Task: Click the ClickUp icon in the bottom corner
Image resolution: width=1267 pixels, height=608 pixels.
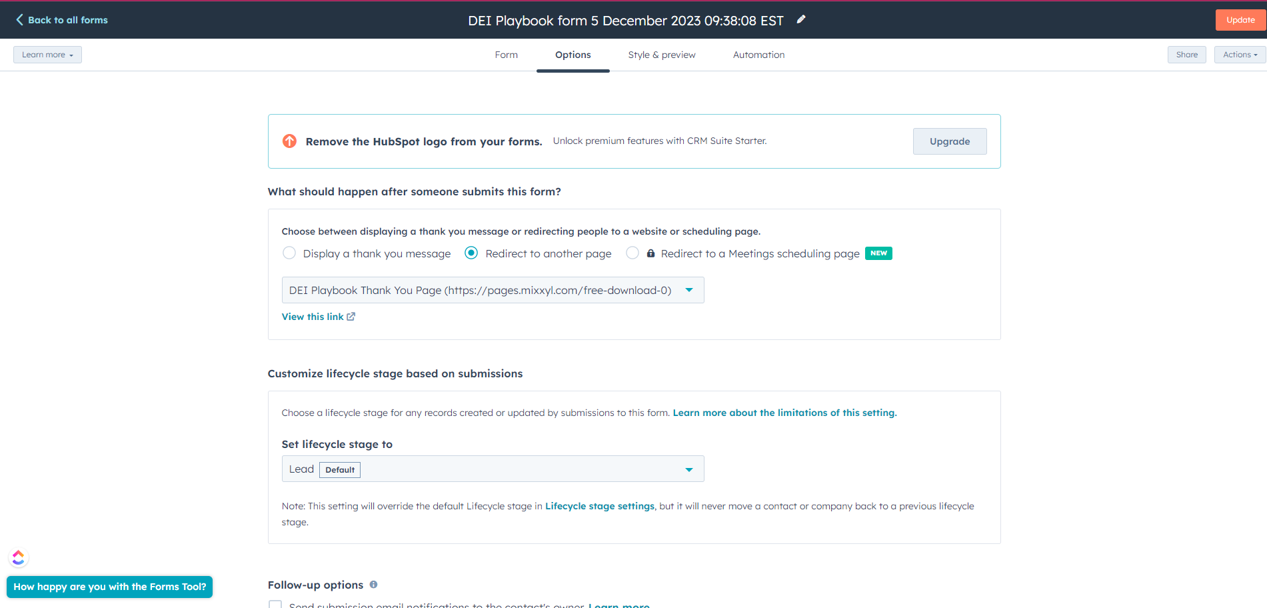Action: pyautogui.click(x=18, y=557)
